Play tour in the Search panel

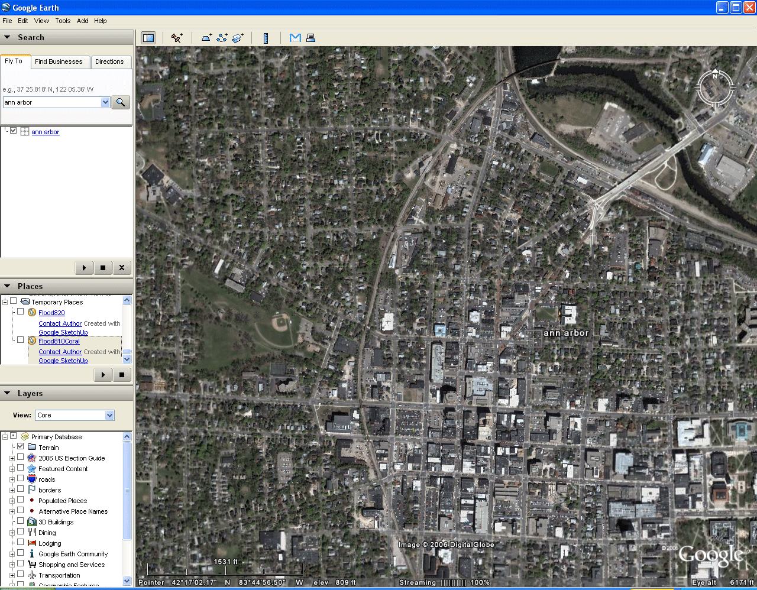[84, 268]
